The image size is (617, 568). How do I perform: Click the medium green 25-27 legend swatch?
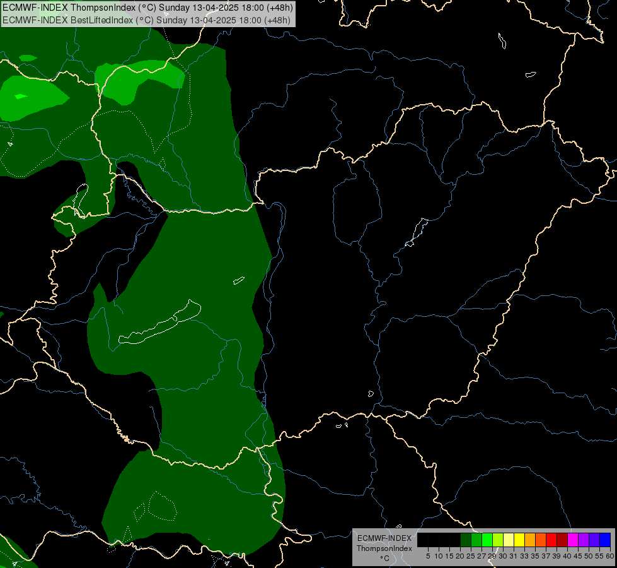pos(476,540)
